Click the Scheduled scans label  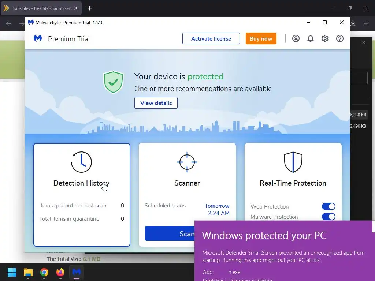165,206
